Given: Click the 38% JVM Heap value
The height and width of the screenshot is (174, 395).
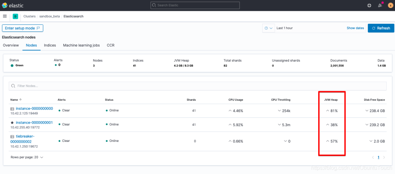Looking at the screenshot, I should tap(334, 124).
